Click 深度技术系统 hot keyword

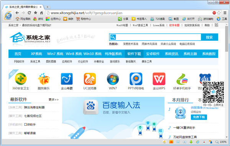pyautogui.click(x=131, y=44)
